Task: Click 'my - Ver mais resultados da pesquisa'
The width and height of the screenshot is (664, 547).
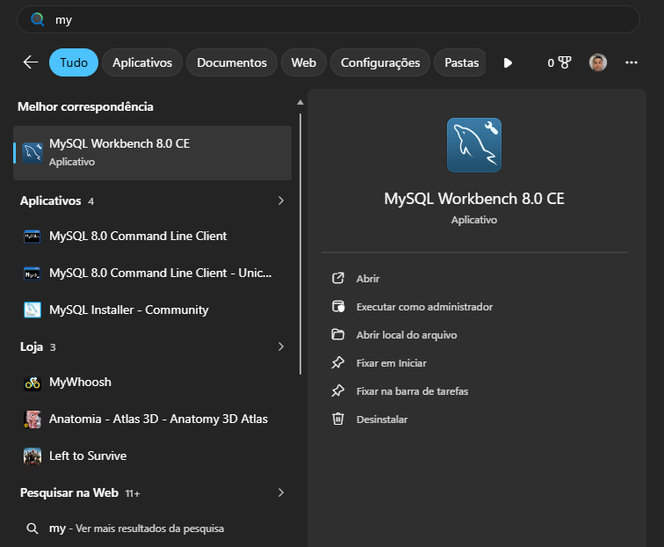Action: tap(153, 529)
